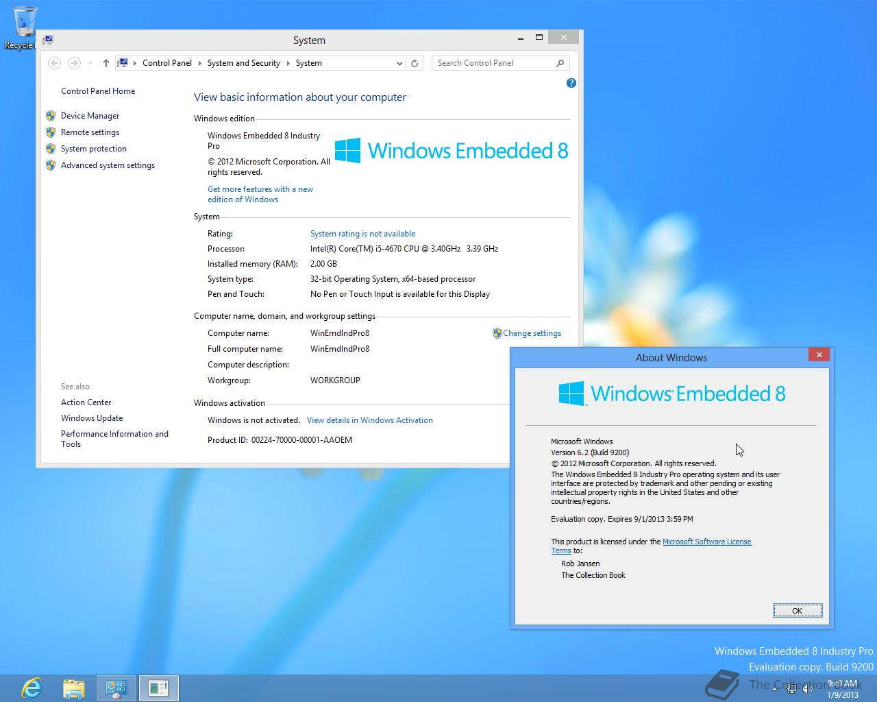Open Action Center link
The image size is (877, 702).
(x=86, y=402)
